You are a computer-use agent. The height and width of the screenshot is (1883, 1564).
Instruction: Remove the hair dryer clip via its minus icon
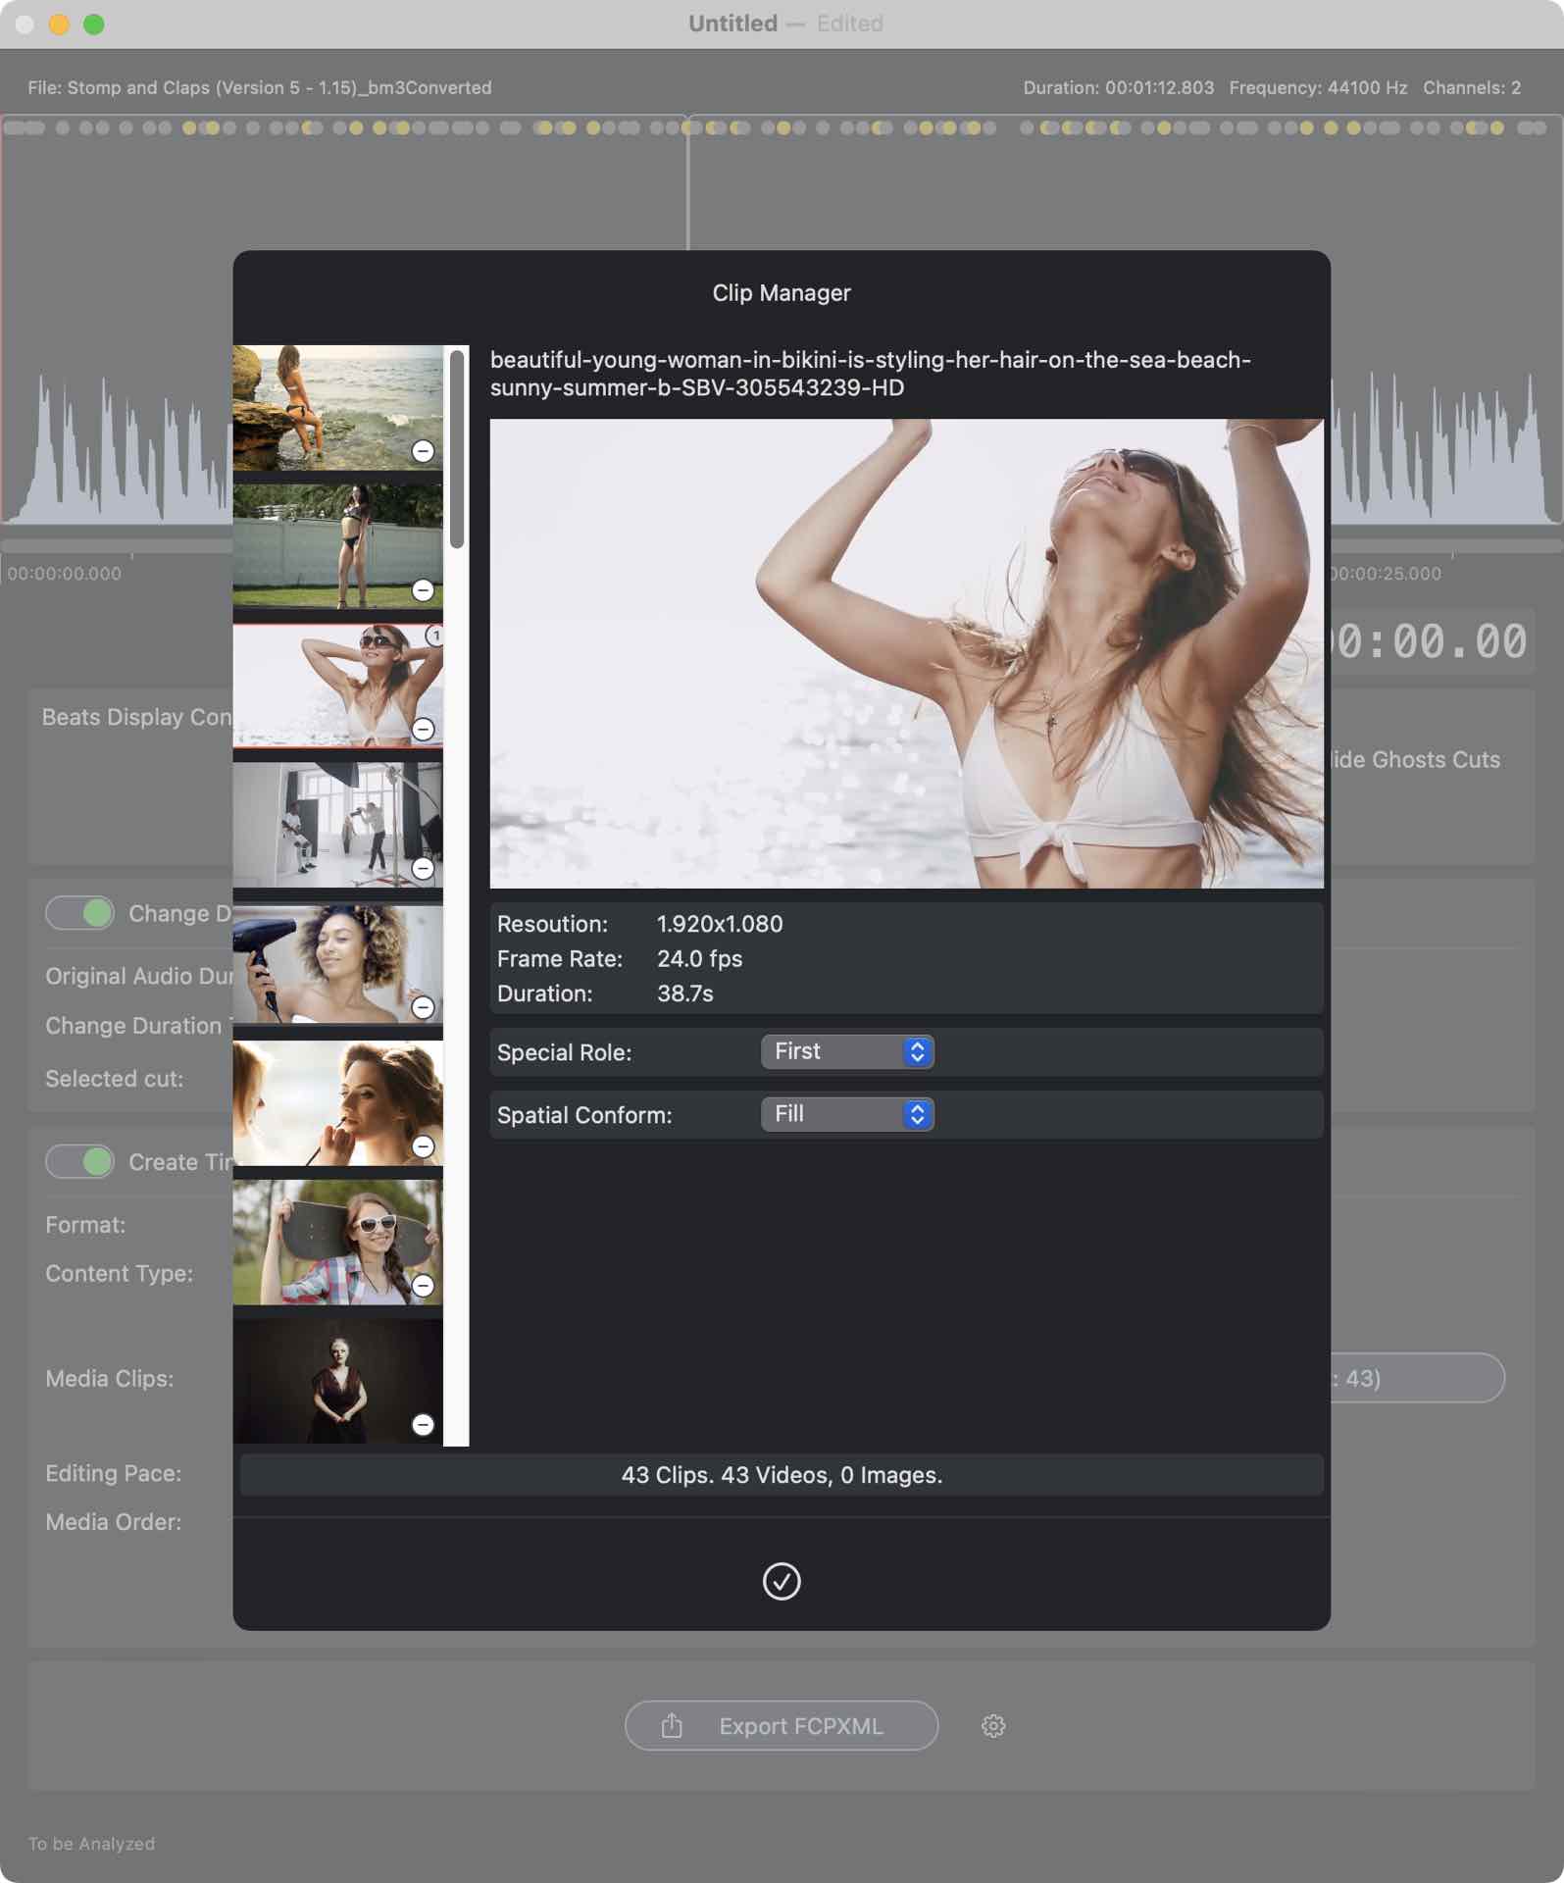(423, 1007)
